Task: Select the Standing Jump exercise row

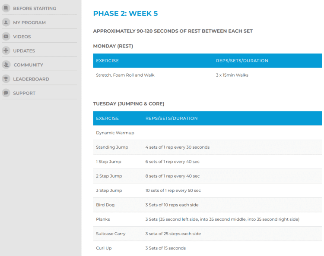Action: [x=112, y=147]
